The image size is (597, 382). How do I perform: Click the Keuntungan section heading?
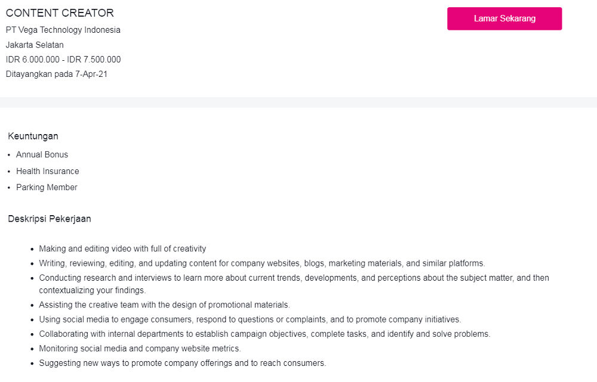click(33, 136)
